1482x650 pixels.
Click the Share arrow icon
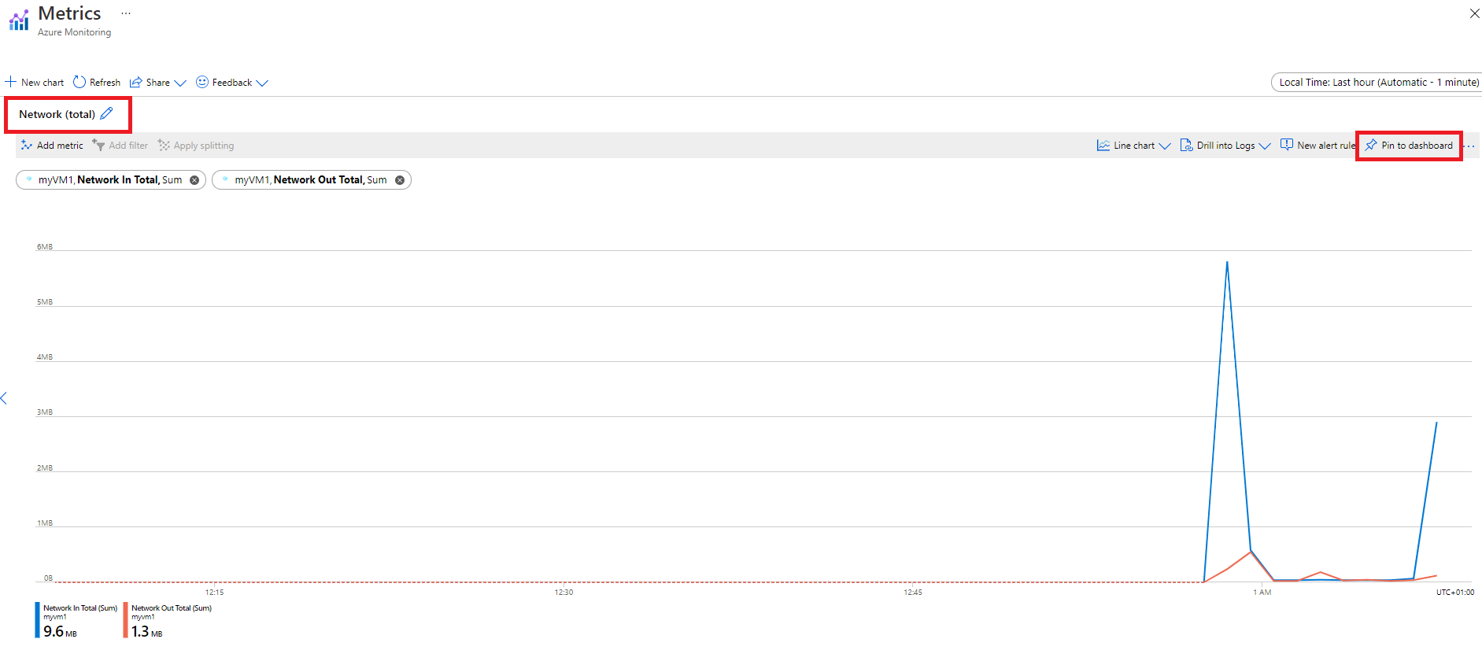[x=136, y=82]
